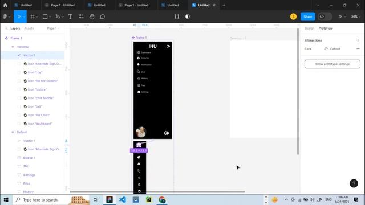365x205 pixels.
Task: Click the horizontal canvas scrollbar
Action: (157, 192)
